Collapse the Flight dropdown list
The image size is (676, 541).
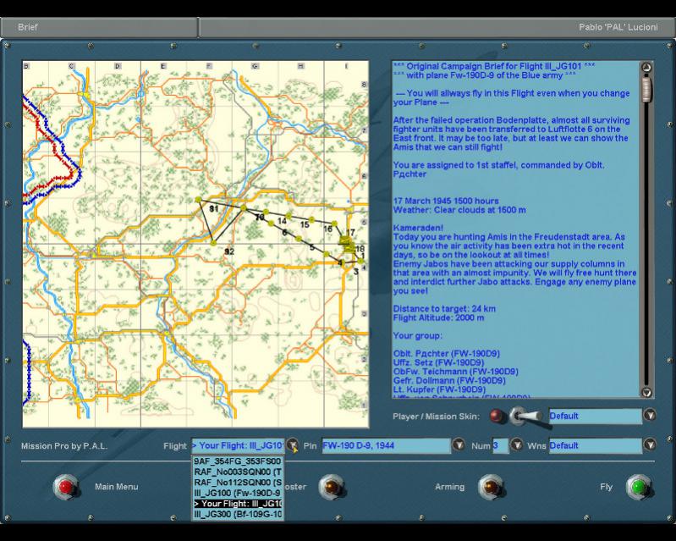pyautogui.click(x=291, y=445)
